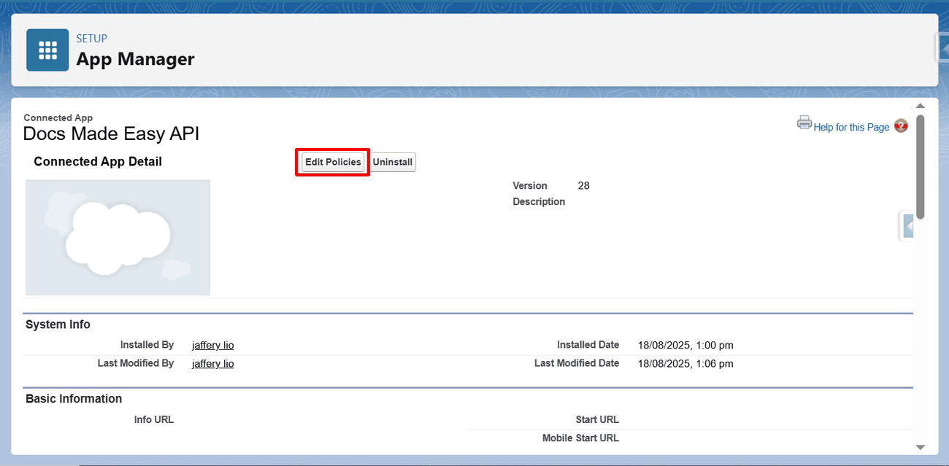Expand the side panel arrow tab
This screenshot has width=949, height=466.
pos(906,226)
